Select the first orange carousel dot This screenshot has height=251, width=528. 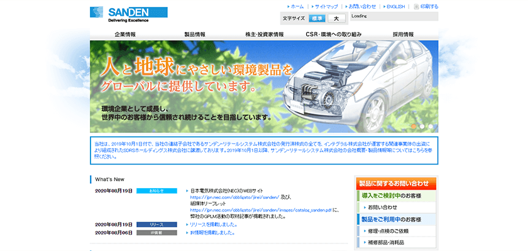click(x=414, y=126)
